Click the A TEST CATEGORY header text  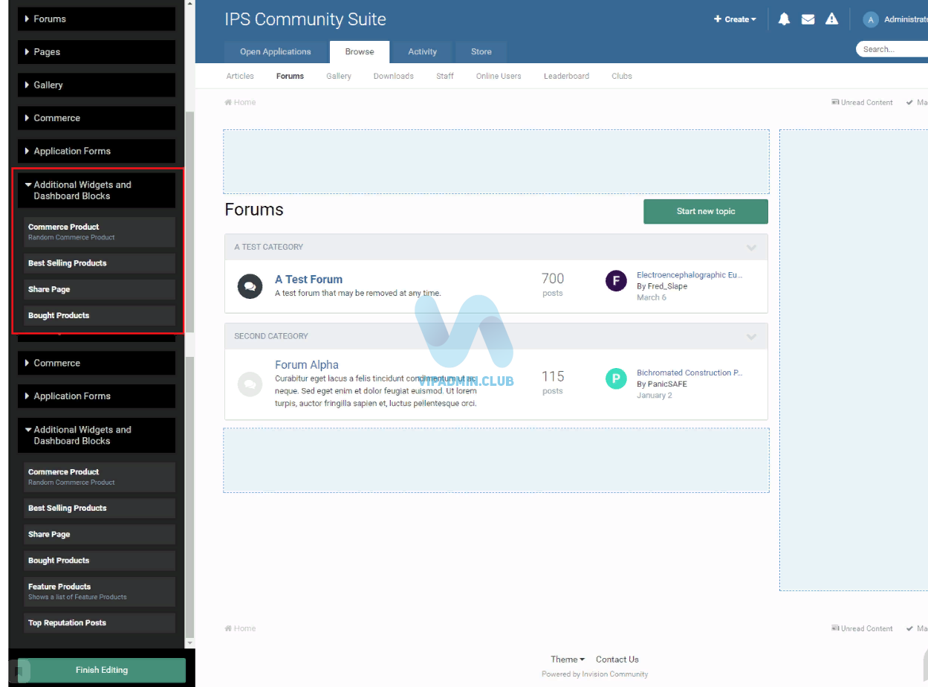pos(269,247)
